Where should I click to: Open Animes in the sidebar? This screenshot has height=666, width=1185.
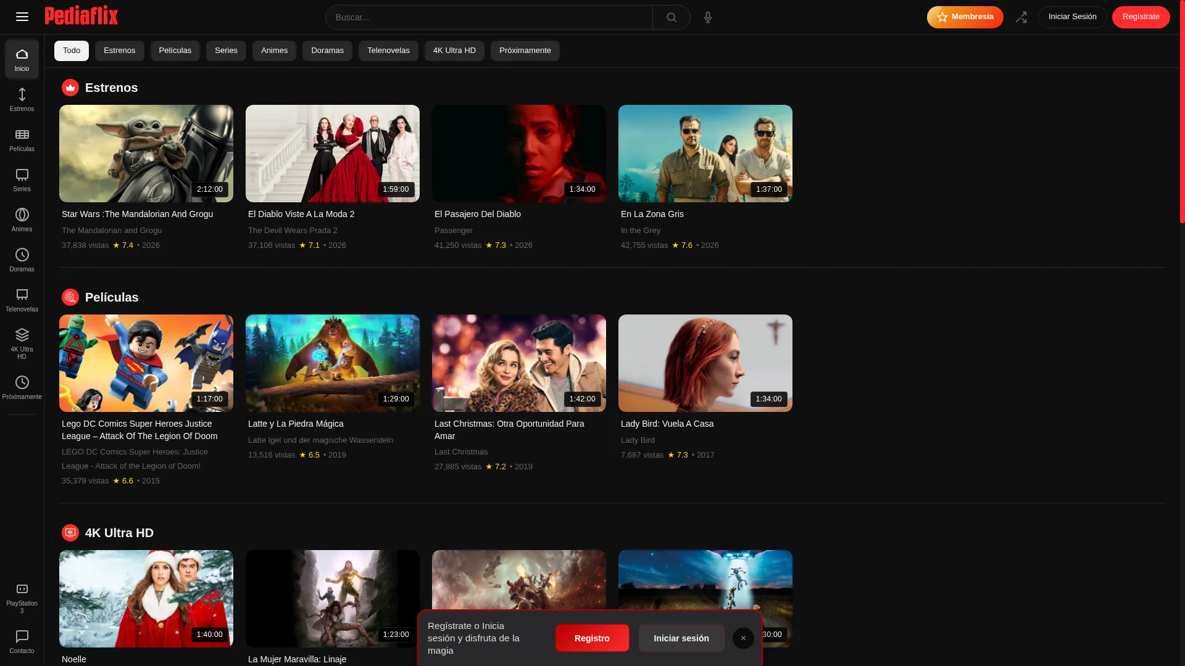point(22,220)
